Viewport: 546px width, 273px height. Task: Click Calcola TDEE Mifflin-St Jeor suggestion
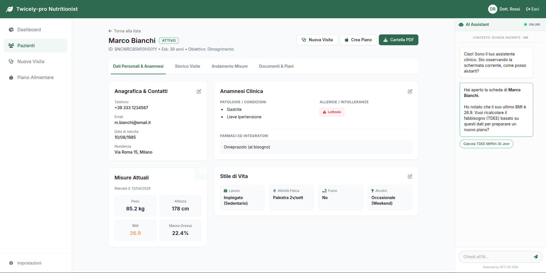point(486,144)
